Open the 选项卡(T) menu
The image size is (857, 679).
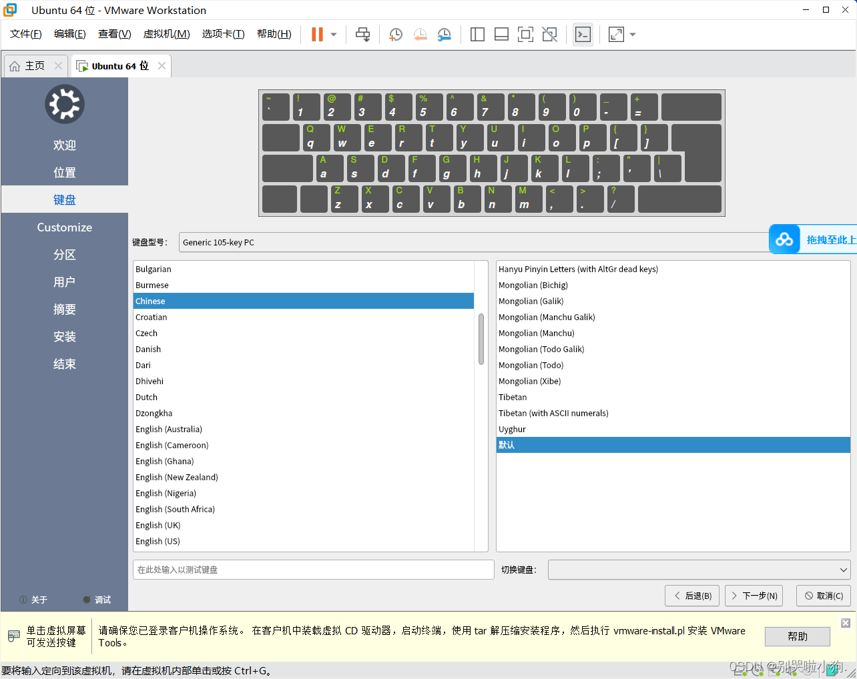pos(224,34)
